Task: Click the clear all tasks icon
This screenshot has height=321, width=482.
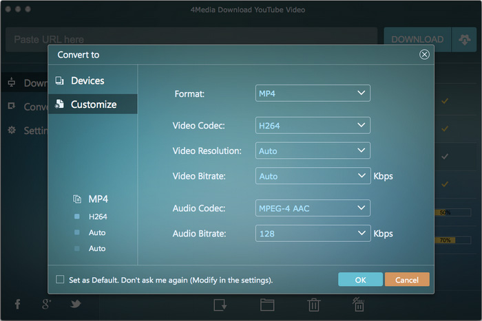Action: pos(358,305)
